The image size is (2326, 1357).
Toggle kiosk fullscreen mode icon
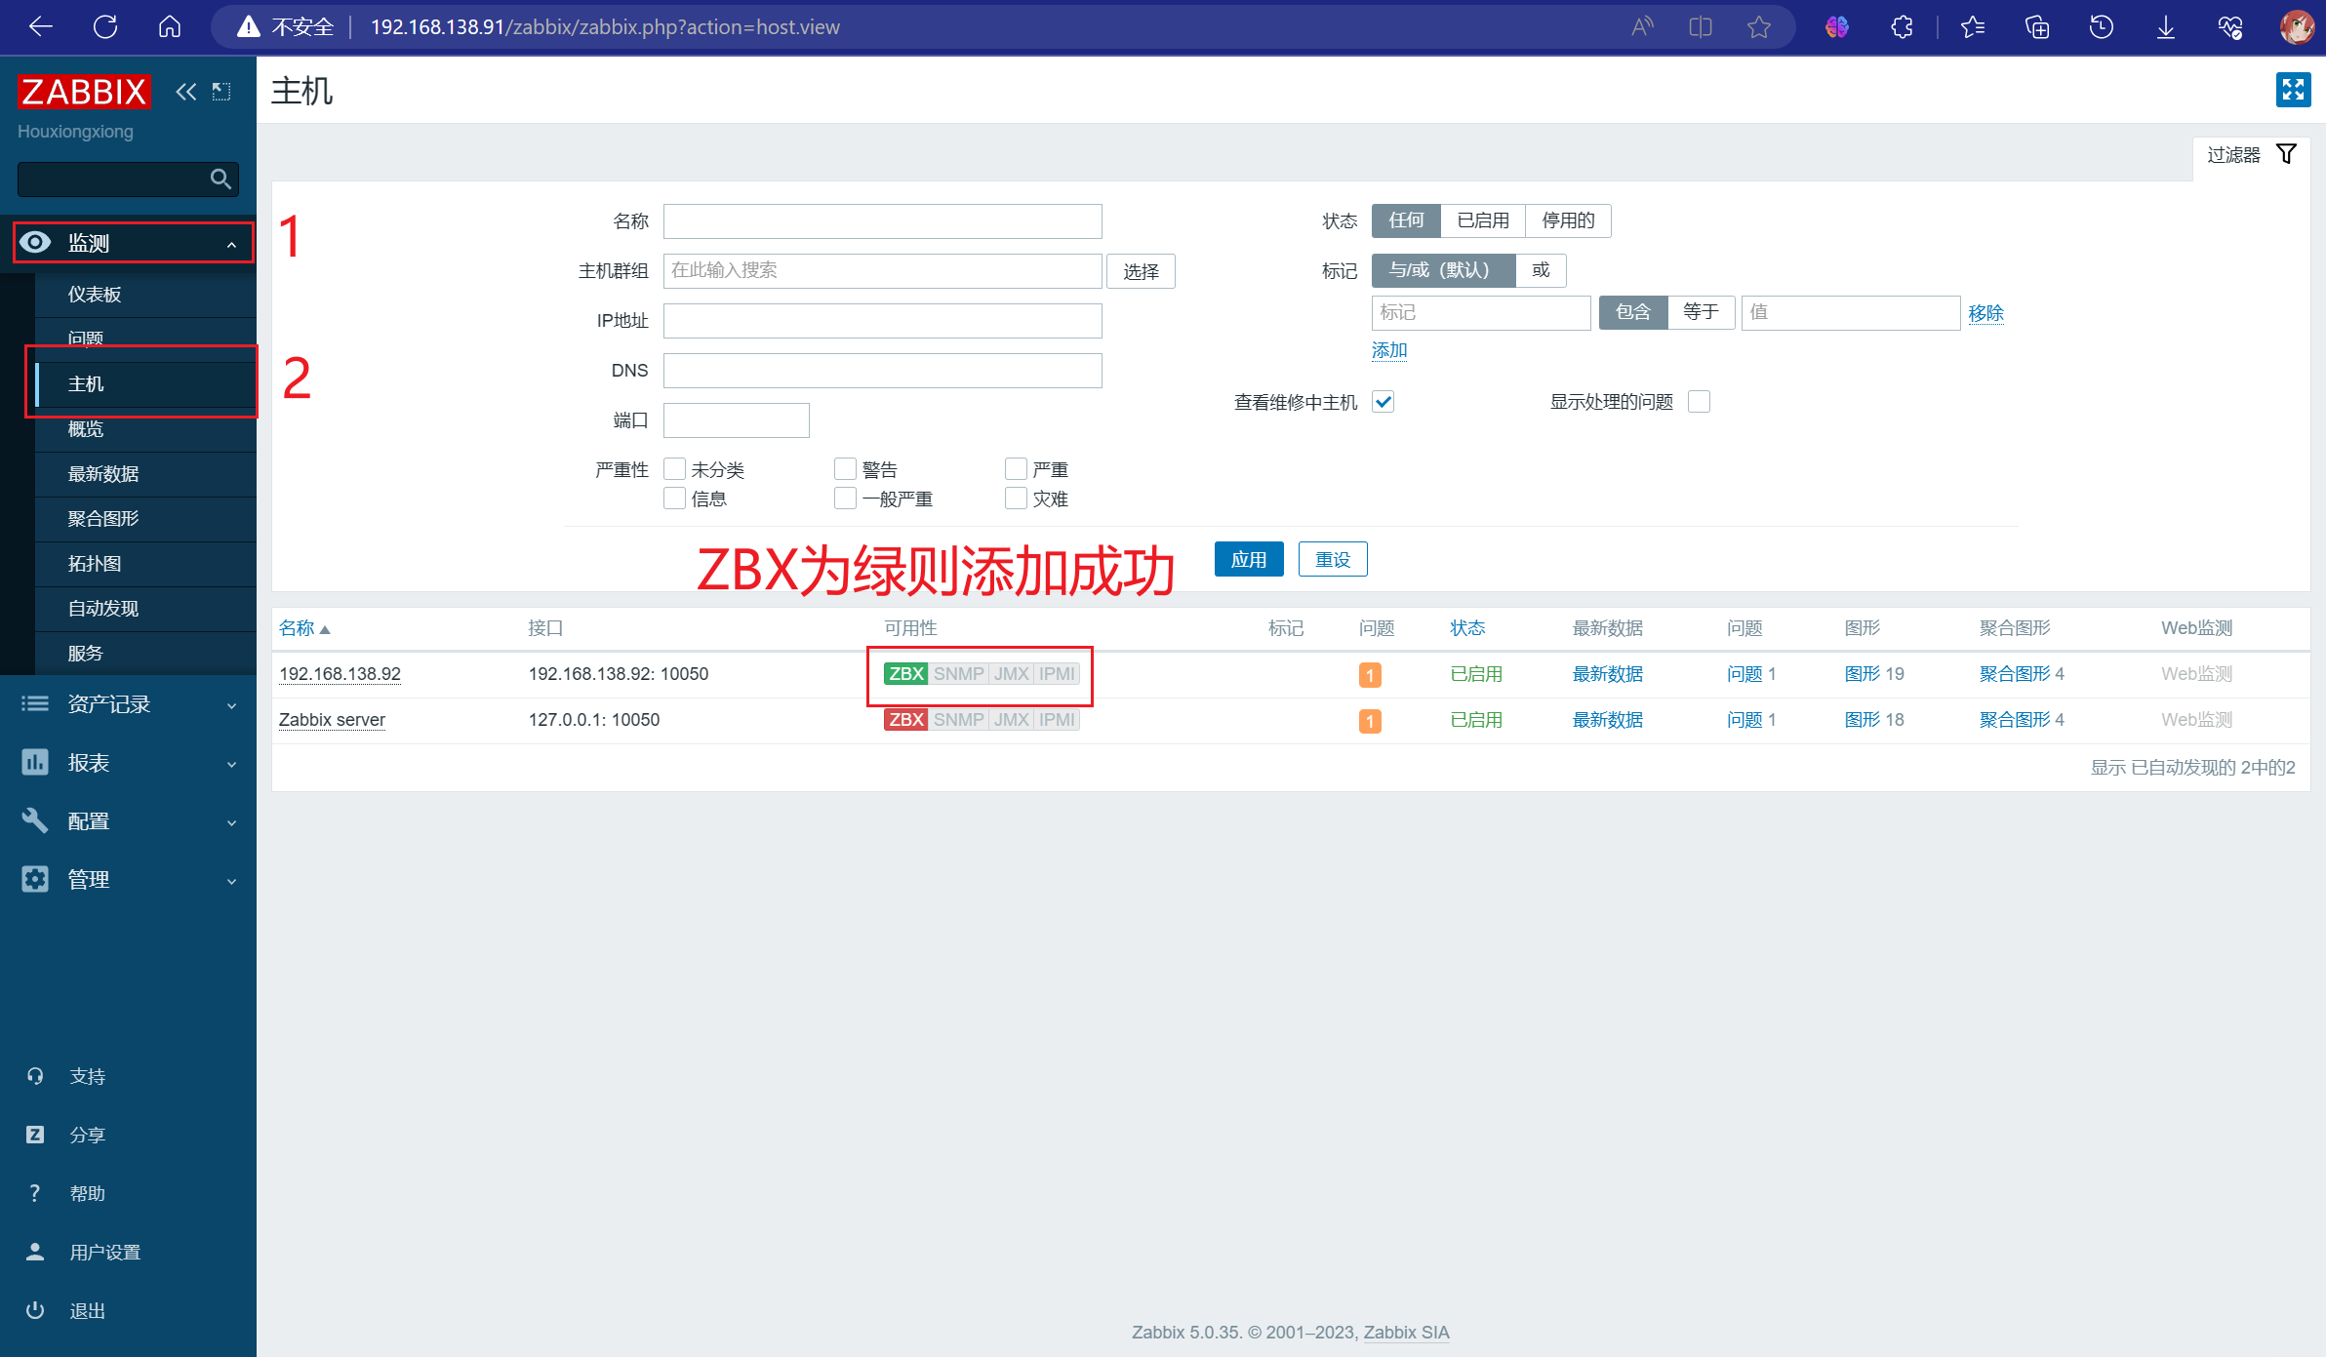[x=2293, y=90]
